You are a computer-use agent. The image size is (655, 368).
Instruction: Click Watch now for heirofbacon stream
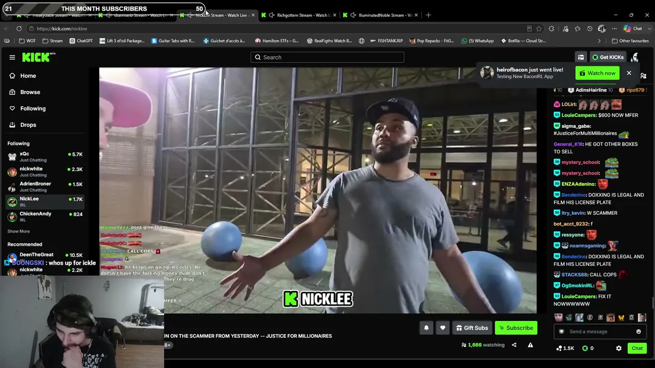(x=597, y=73)
